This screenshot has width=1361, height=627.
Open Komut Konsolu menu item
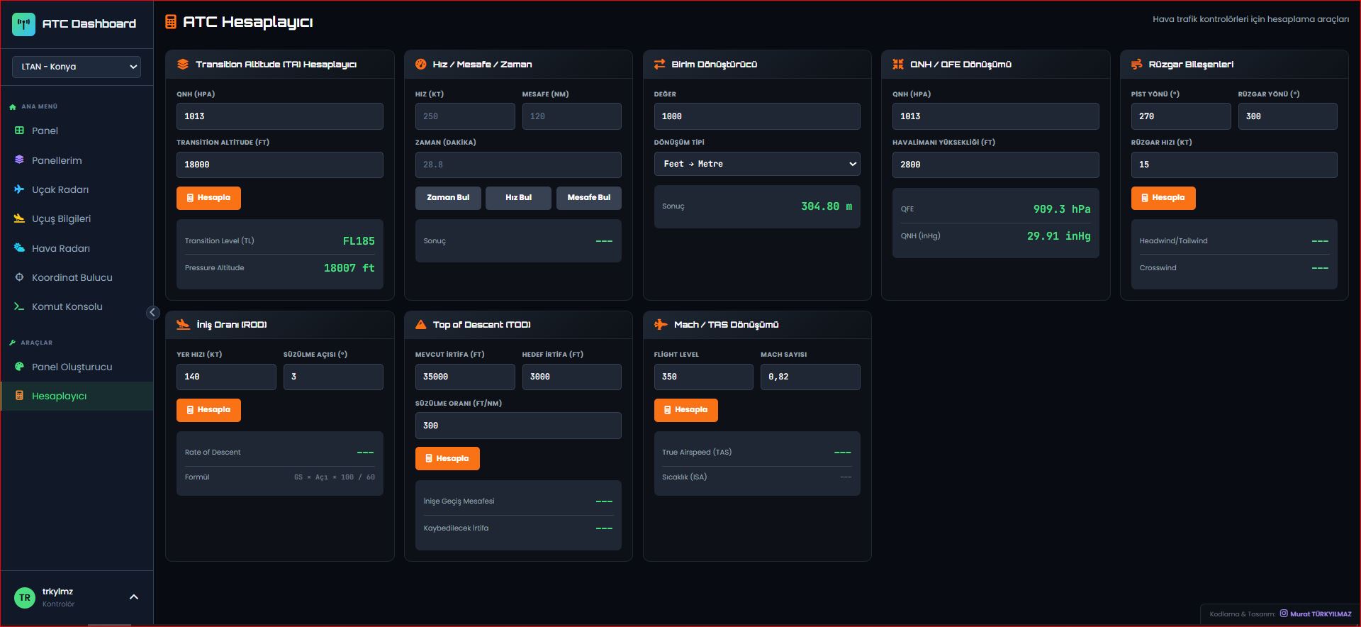click(77, 306)
